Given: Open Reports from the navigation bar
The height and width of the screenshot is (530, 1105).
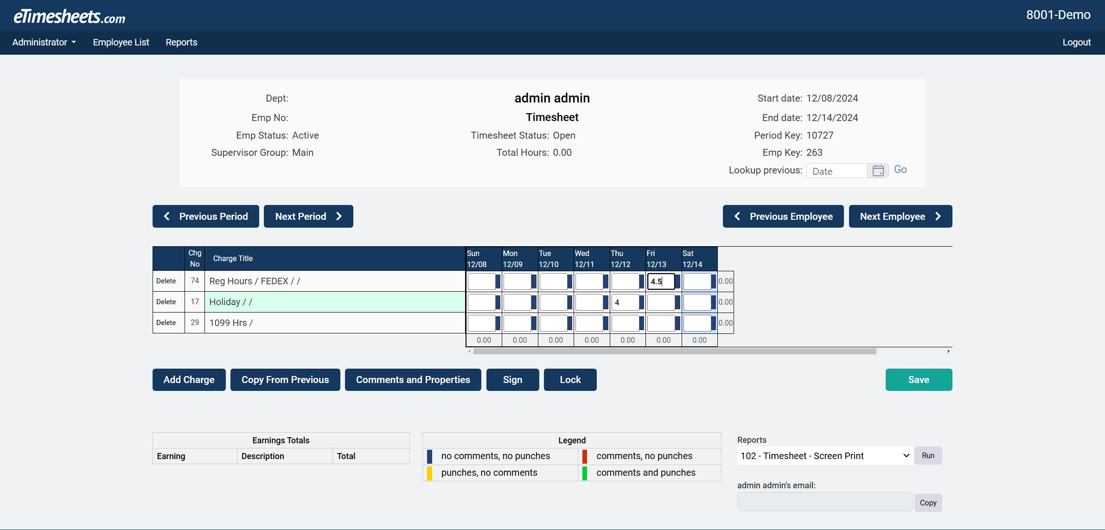Looking at the screenshot, I should 181,42.
